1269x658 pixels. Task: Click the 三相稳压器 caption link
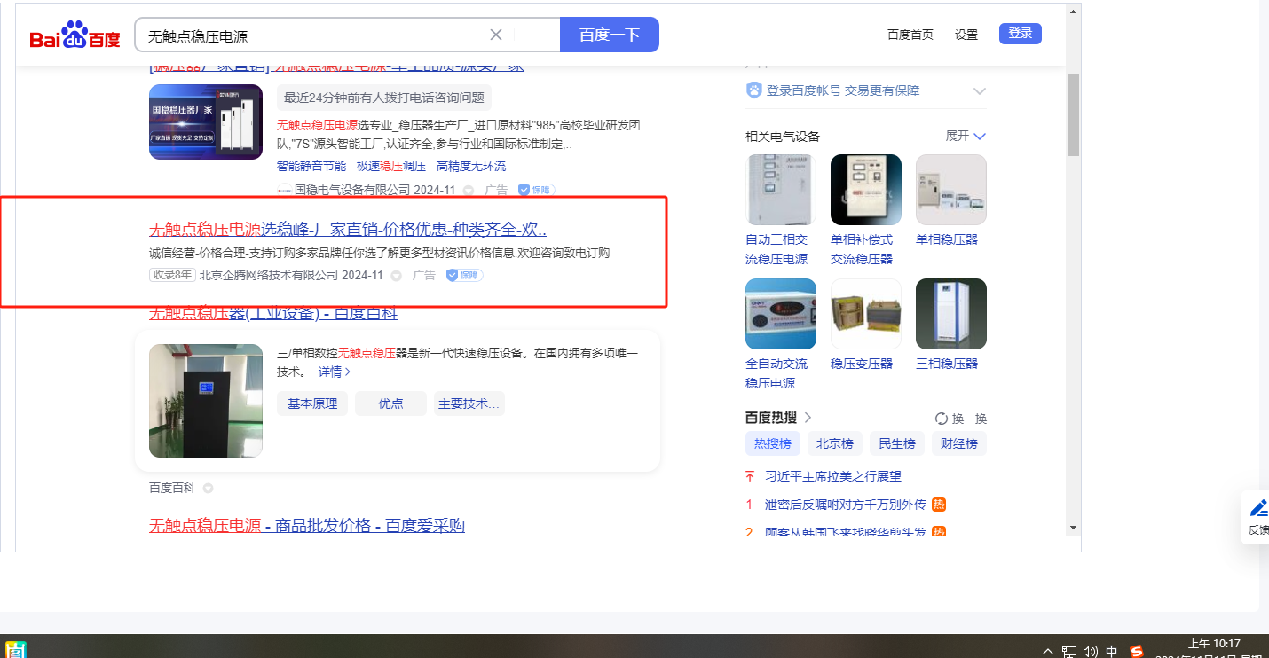pos(947,364)
